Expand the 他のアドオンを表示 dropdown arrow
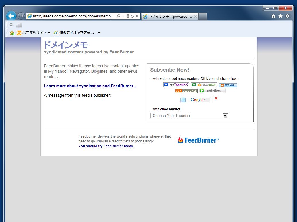Viewport: 297px width, 222px height. 99,33
